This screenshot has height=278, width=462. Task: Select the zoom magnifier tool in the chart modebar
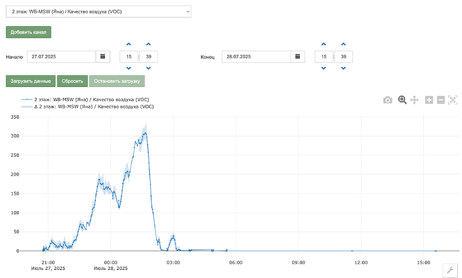click(x=402, y=100)
